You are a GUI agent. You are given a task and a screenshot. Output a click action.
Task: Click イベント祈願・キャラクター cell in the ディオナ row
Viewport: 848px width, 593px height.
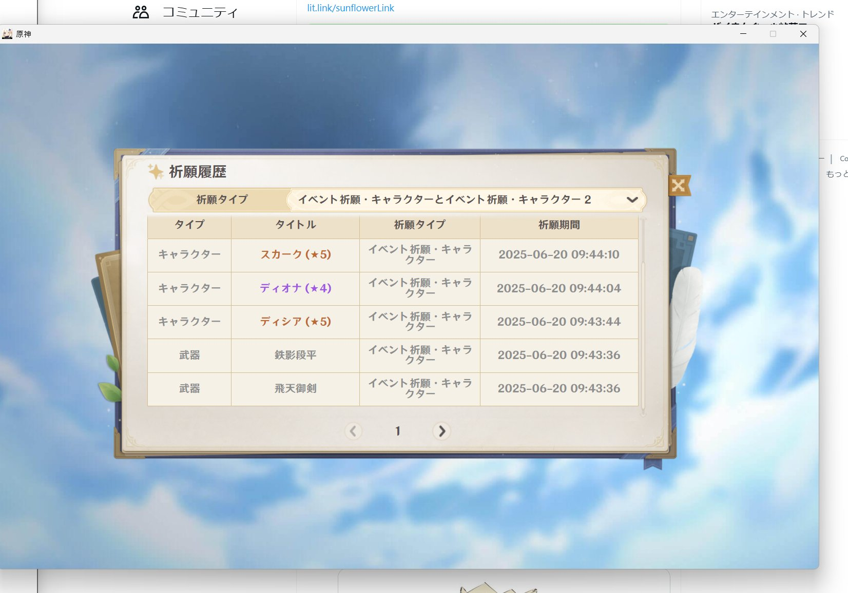(420, 288)
